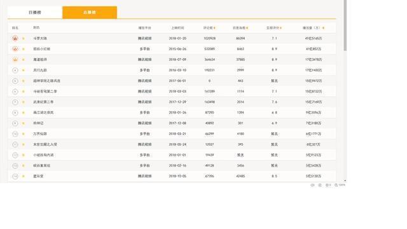Click the 100% zoom indicator in the status bar
Screen dimensions: 407x229
[340, 185]
